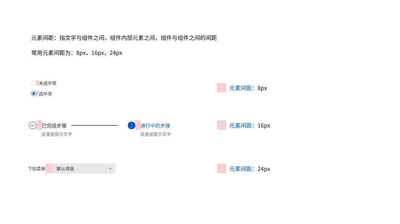Select the 未选中项 radio button

[34, 83]
